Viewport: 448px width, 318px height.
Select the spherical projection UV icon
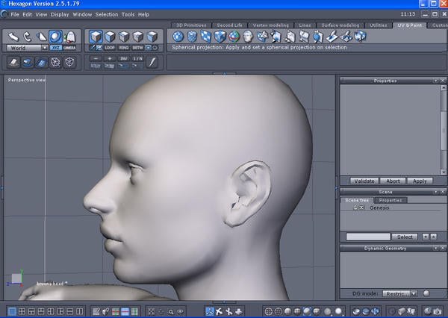tap(178, 36)
